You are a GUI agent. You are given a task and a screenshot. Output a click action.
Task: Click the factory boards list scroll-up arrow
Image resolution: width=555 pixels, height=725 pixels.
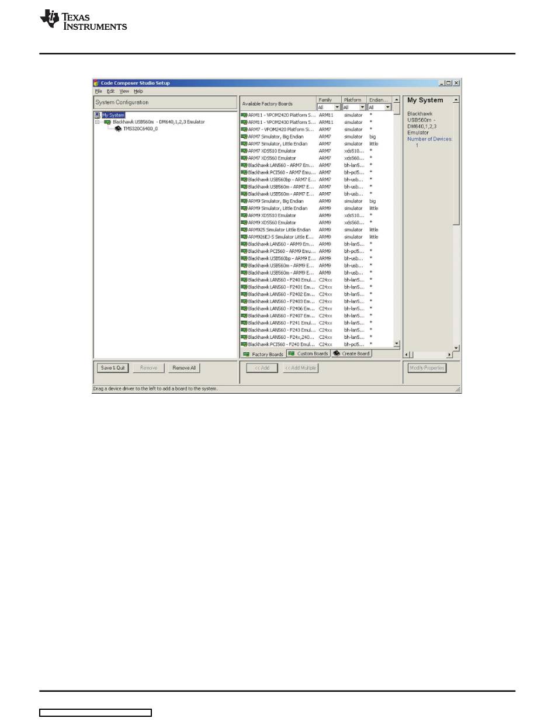397,100
